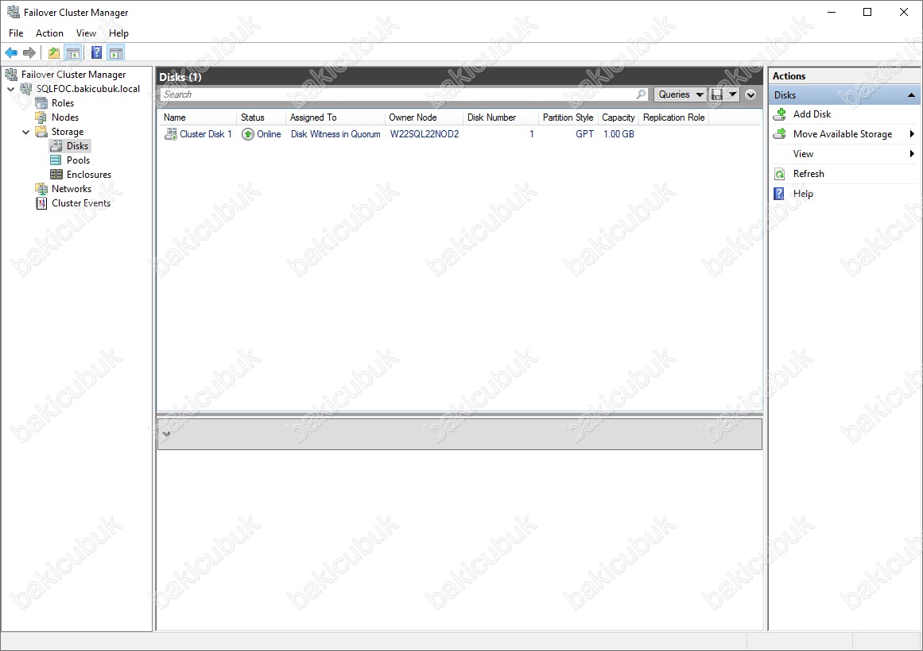
Task: Open the Move Available Storage submenu arrow
Action: point(912,134)
